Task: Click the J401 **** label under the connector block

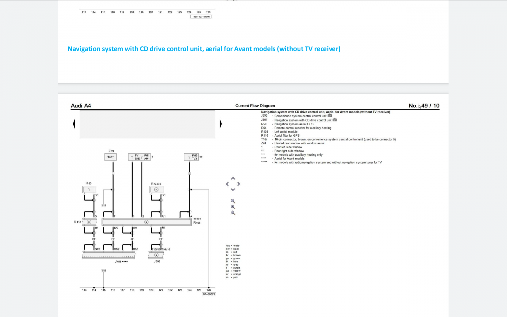Action: (121, 262)
